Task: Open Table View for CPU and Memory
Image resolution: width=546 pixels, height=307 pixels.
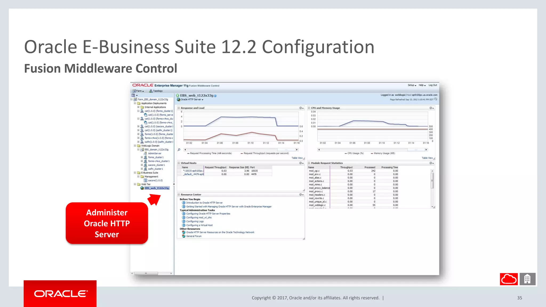Action: (x=427, y=158)
